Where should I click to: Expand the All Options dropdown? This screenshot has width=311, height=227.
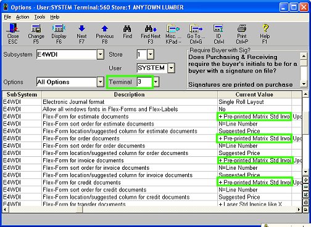[x=101, y=82]
